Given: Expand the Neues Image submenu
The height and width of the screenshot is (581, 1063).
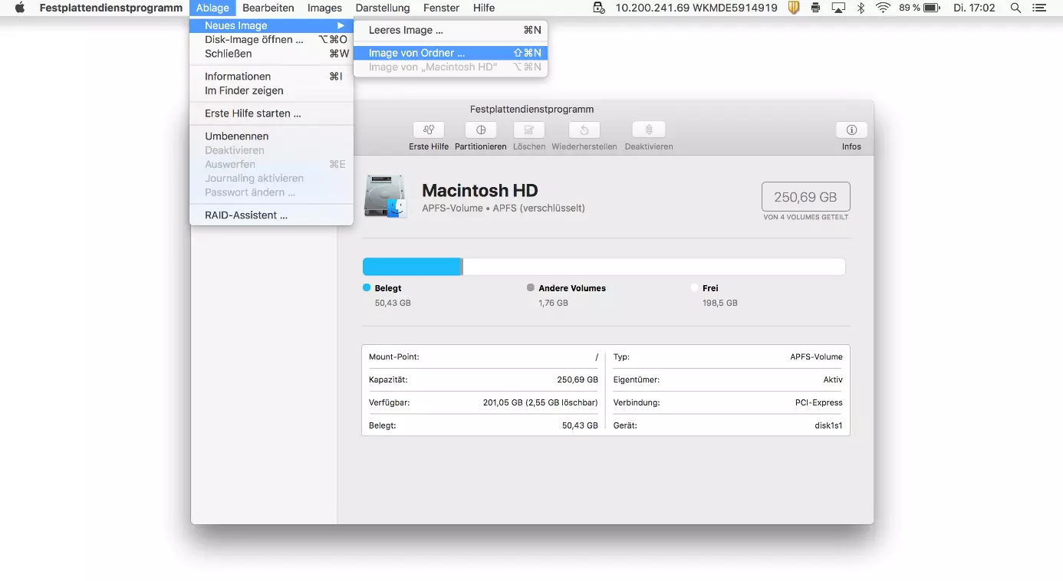Looking at the screenshot, I should 272,25.
